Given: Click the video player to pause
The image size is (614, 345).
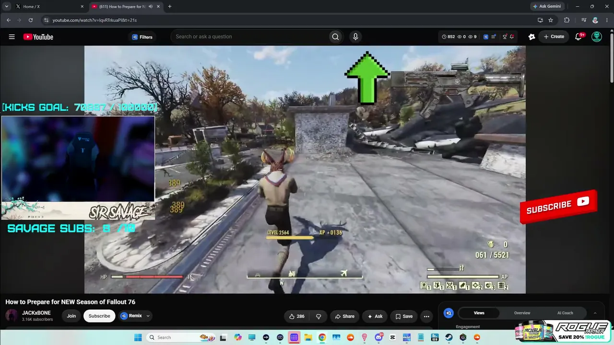Looking at the screenshot, I should click(305, 169).
